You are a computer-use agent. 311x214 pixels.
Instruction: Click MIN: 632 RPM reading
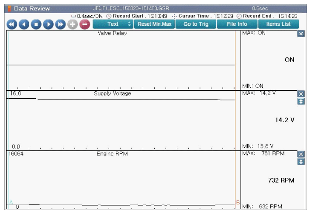pos(262,207)
